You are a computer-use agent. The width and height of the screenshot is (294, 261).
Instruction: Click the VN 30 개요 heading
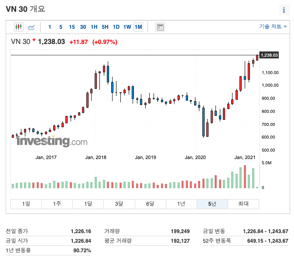pyautogui.click(x=25, y=9)
